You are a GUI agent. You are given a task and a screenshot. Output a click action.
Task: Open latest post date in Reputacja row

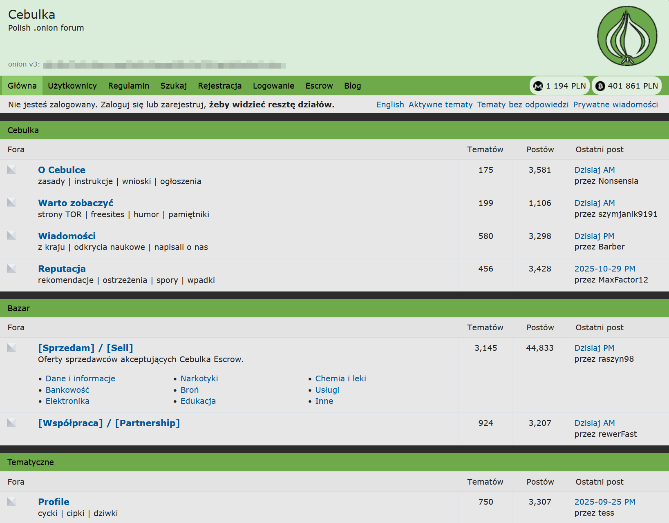point(604,269)
